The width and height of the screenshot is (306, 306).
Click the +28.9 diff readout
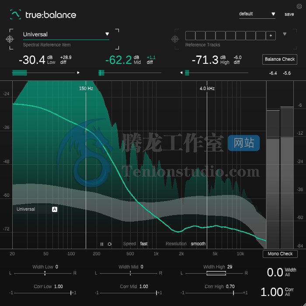[x=66, y=57]
